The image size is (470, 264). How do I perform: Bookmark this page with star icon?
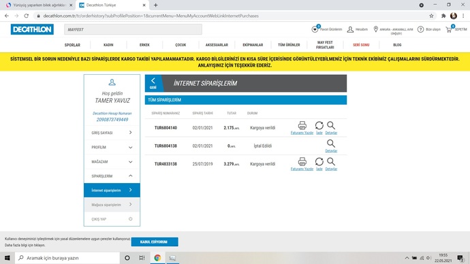[x=431, y=16]
